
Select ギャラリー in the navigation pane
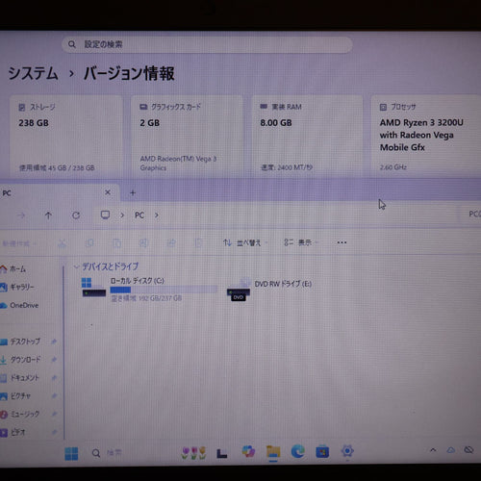(17, 287)
